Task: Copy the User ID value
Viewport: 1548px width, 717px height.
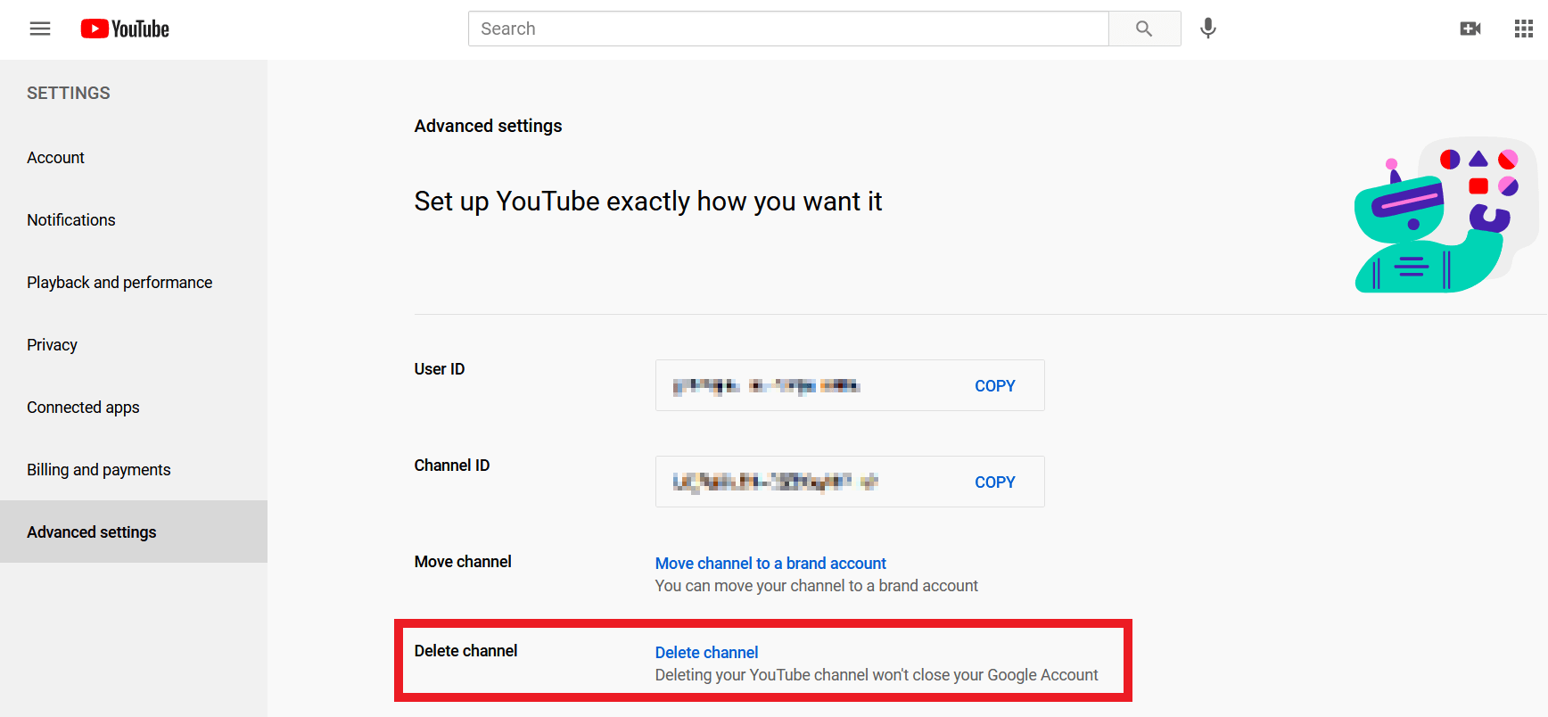Action: point(994,385)
